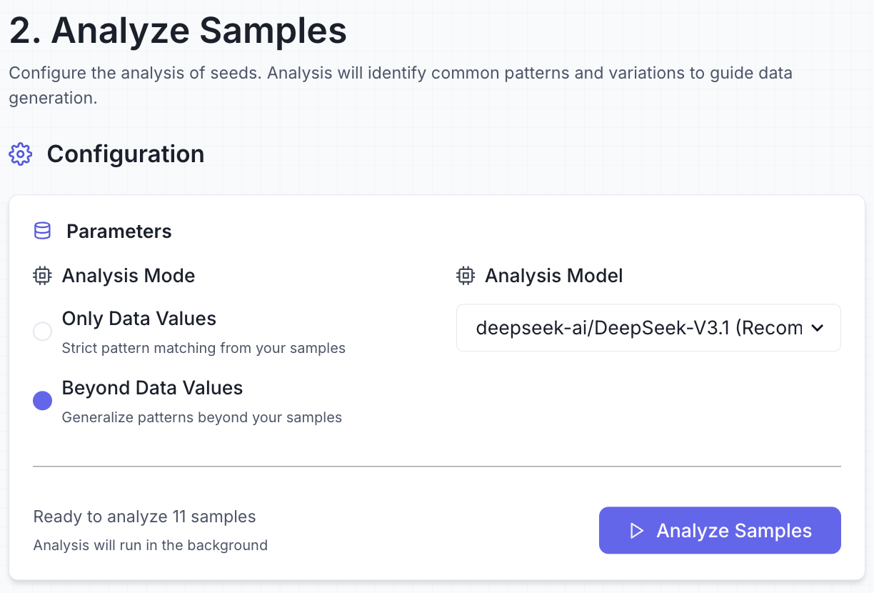Click the play icon in Analyze Samples button

click(x=636, y=531)
